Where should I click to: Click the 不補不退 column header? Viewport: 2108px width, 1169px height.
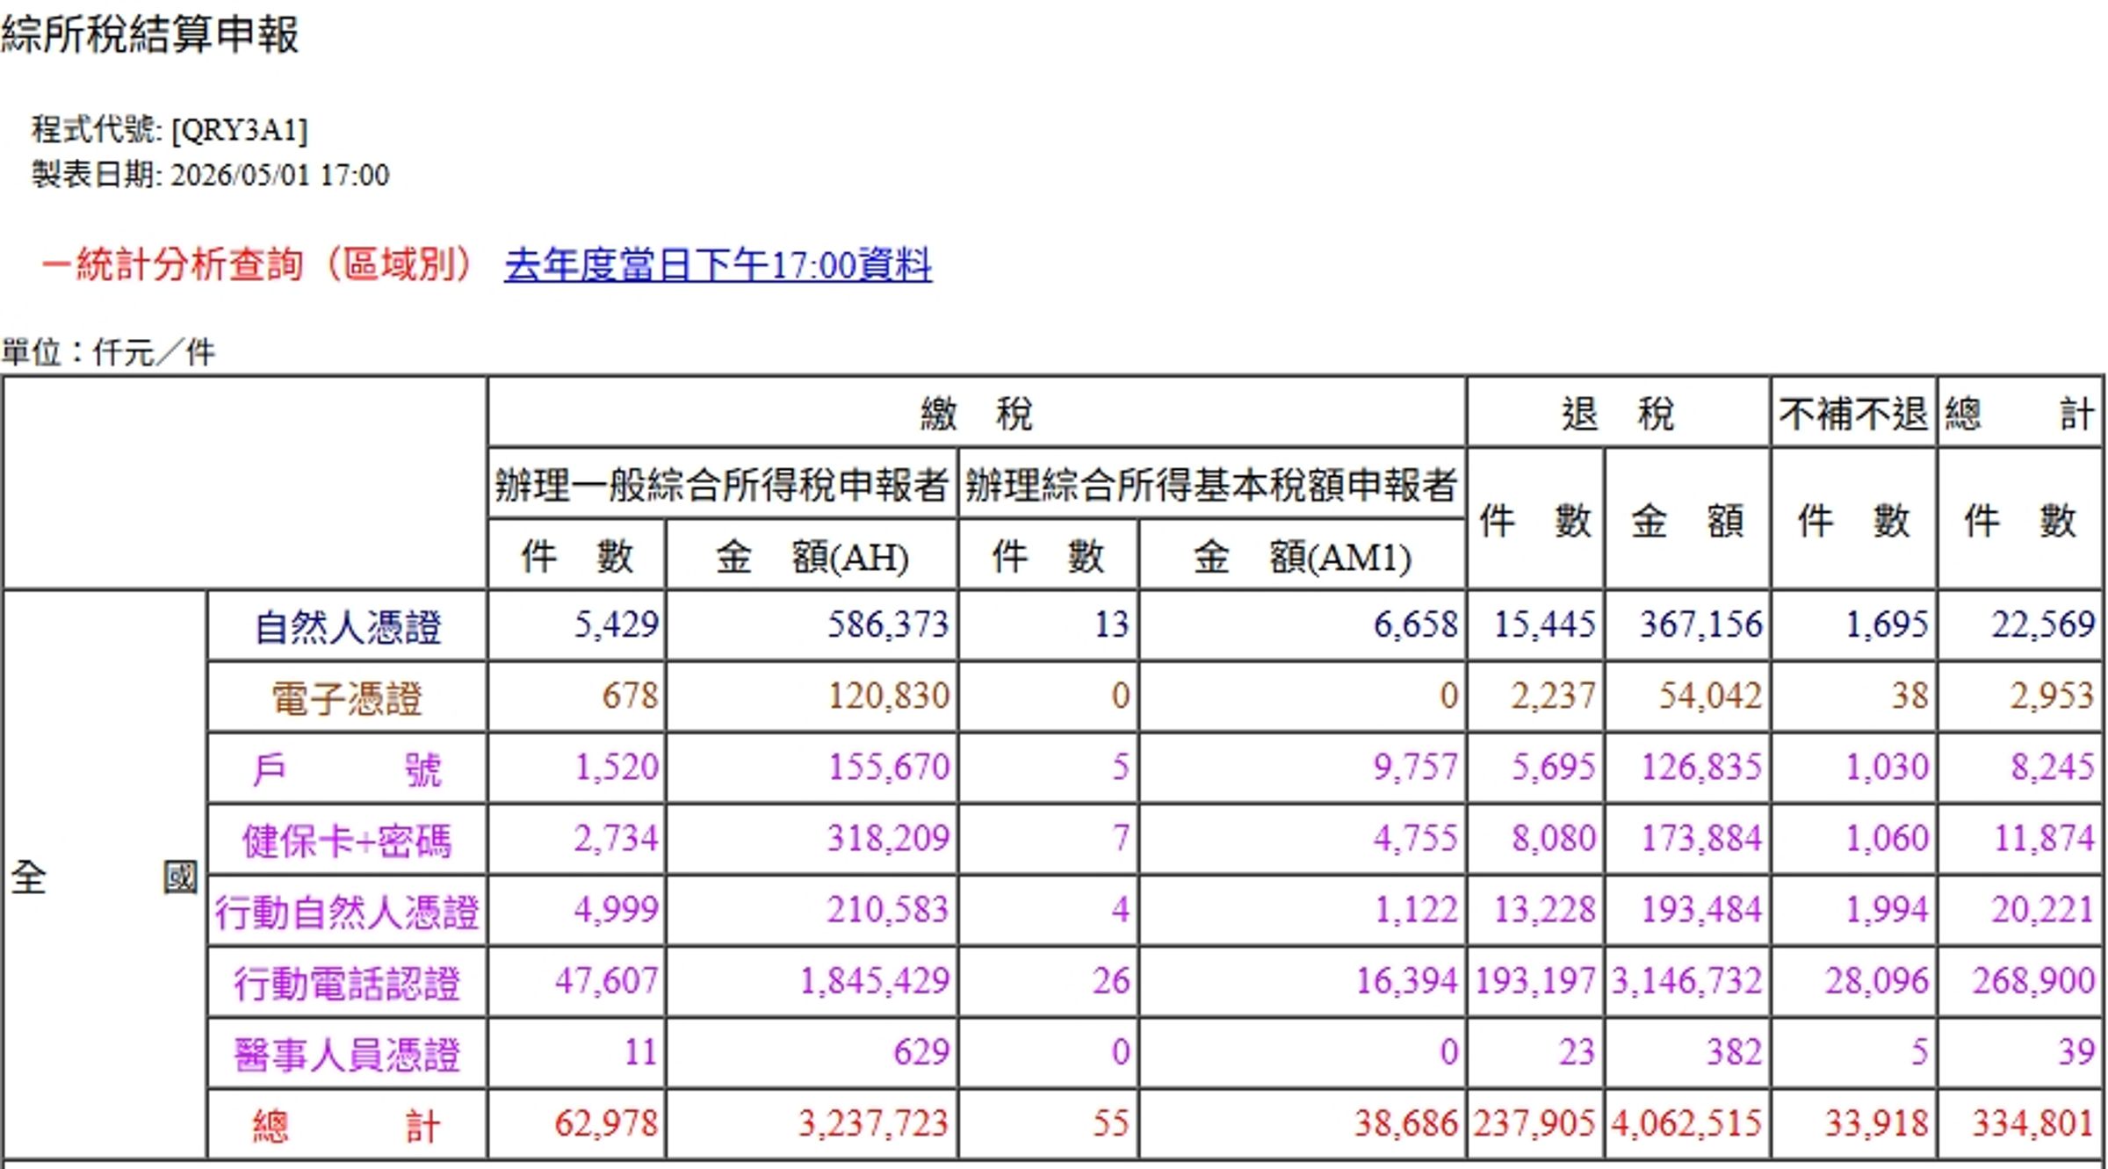click(x=1853, y=414)
